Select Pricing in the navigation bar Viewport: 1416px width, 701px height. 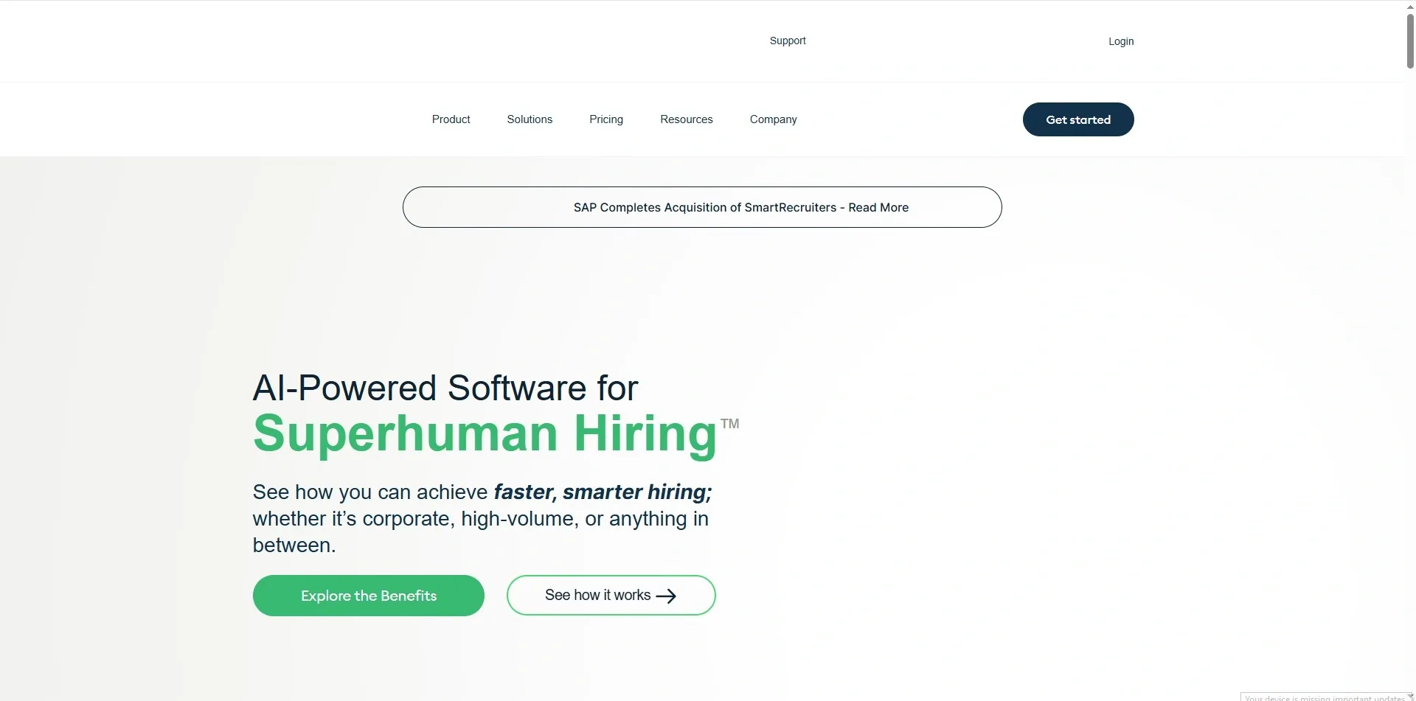pos(606,119)
